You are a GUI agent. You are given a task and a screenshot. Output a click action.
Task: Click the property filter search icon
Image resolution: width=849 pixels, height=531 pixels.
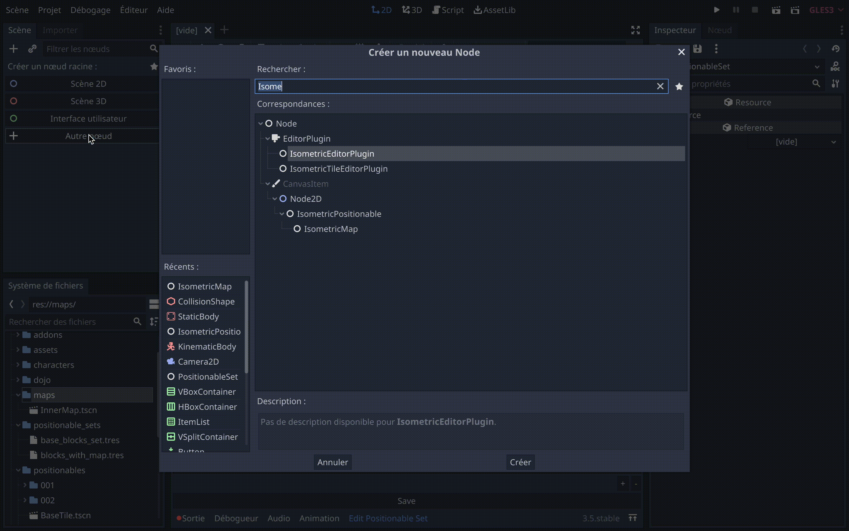(x=816, y=83)
